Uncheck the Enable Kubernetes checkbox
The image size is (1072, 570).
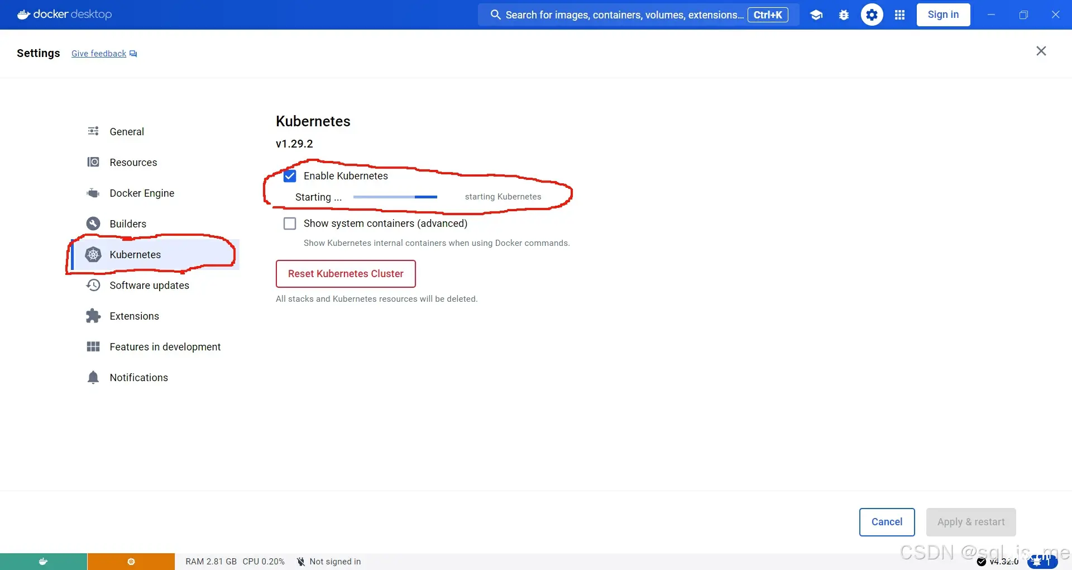(290, 176)
